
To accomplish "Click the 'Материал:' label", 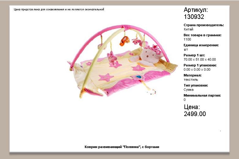I will (x=192, y=75).
